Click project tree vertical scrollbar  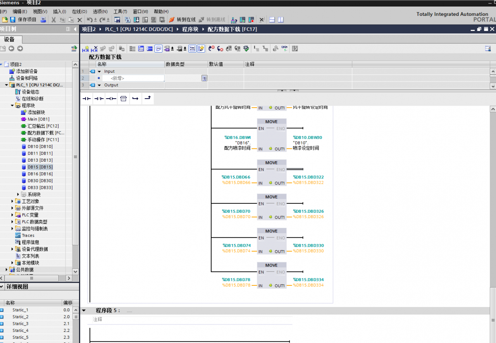[x=75, y=157]
